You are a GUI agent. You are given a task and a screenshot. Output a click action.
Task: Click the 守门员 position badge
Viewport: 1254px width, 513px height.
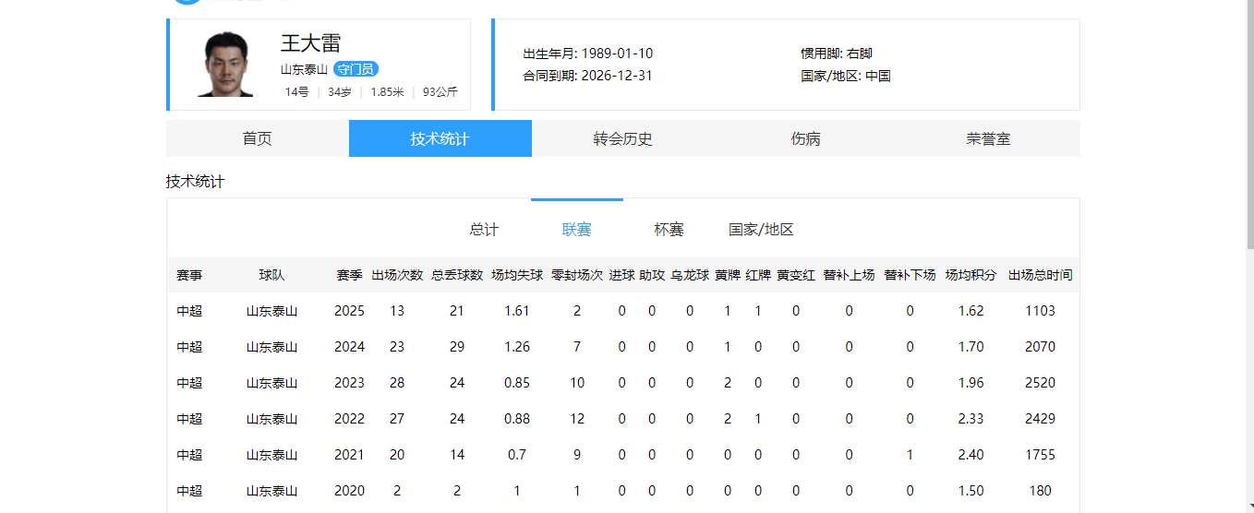(356, 69)
